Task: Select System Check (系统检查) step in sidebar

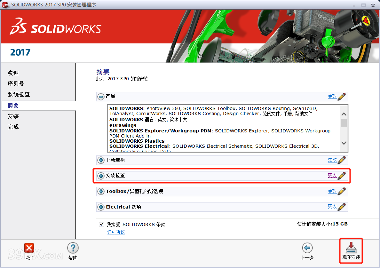Action: tap(19, 94)
